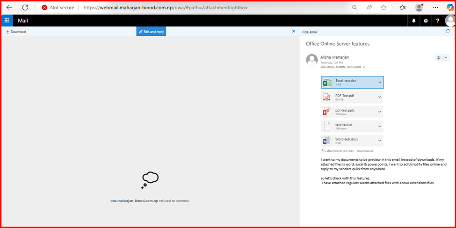Click the zoom out magnifier in address bar
The image size is (456, 228).
pyautogui.click(x=355, y=7)
